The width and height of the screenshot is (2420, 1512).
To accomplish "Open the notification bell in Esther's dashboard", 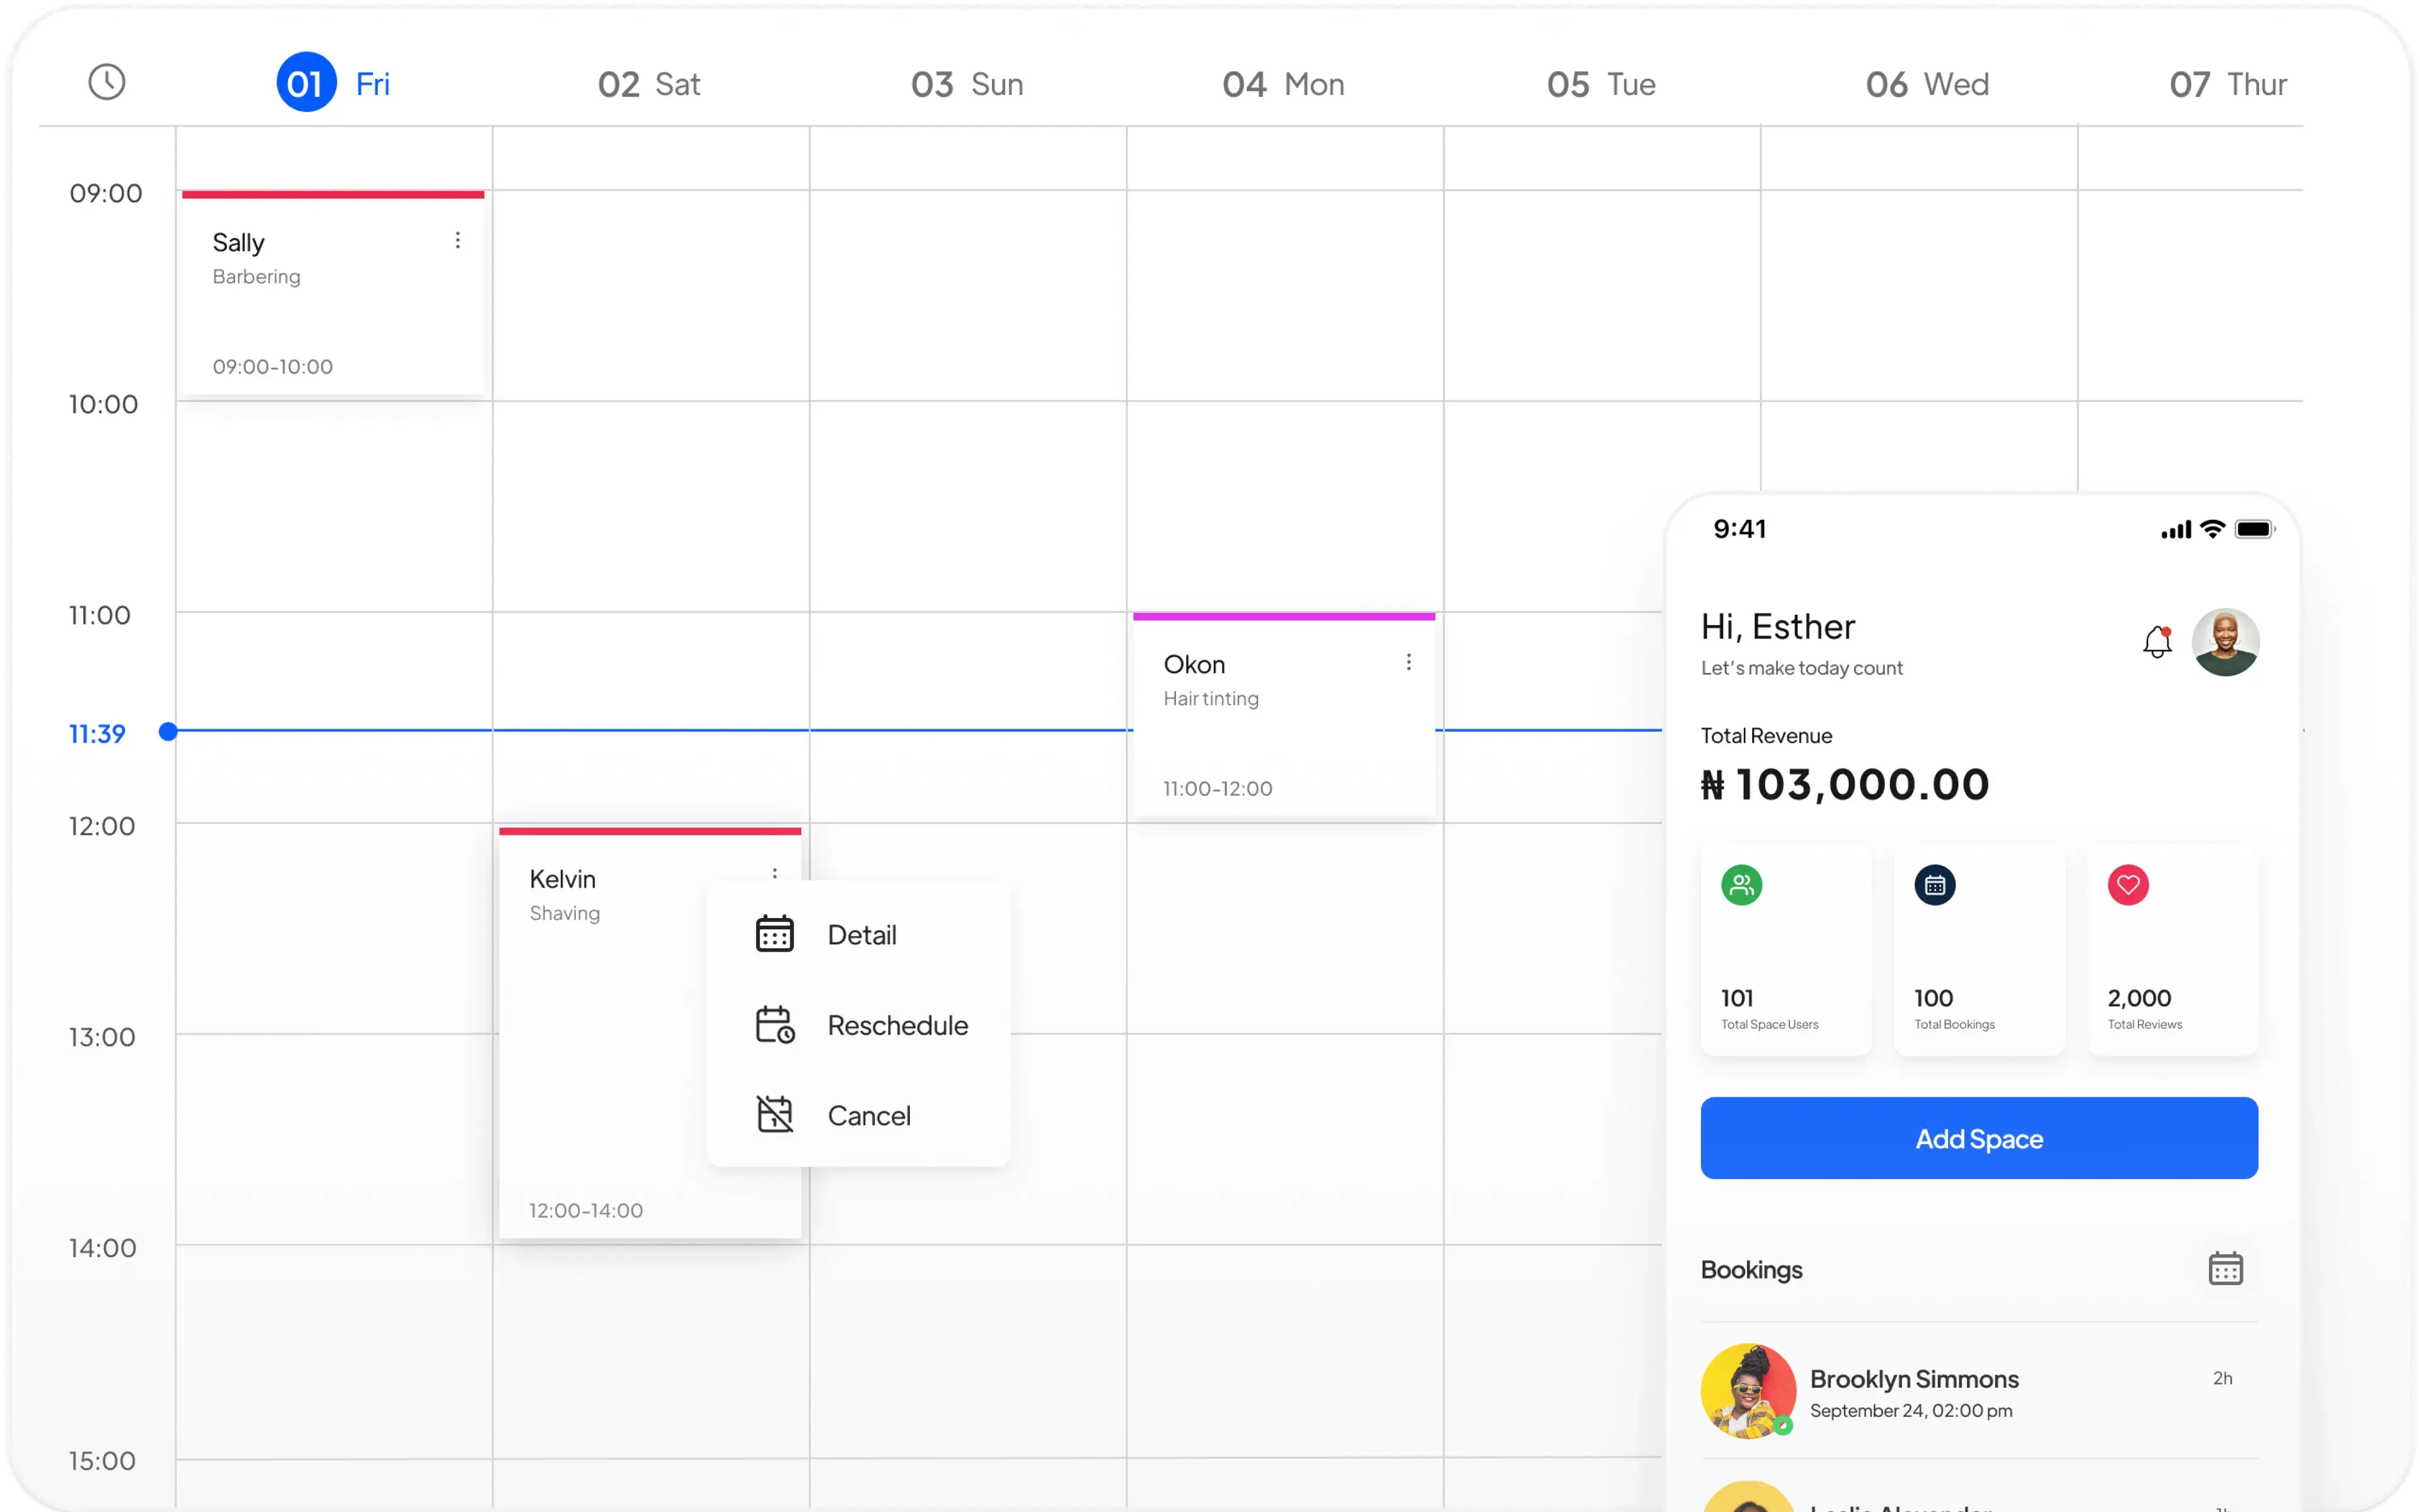I will pos(2157,642).
